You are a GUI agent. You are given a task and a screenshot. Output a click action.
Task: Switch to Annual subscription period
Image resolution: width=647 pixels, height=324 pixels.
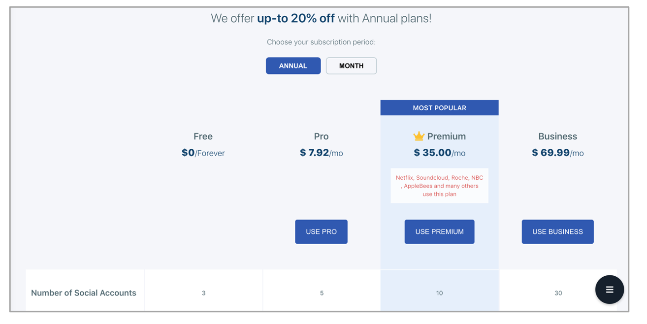pos(293,65)
